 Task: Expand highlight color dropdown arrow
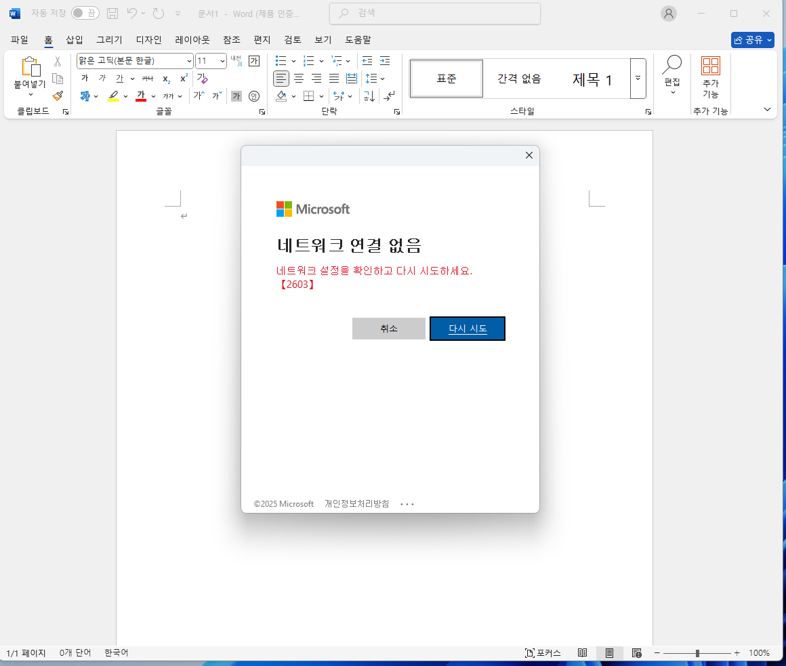tap(126, 96)
